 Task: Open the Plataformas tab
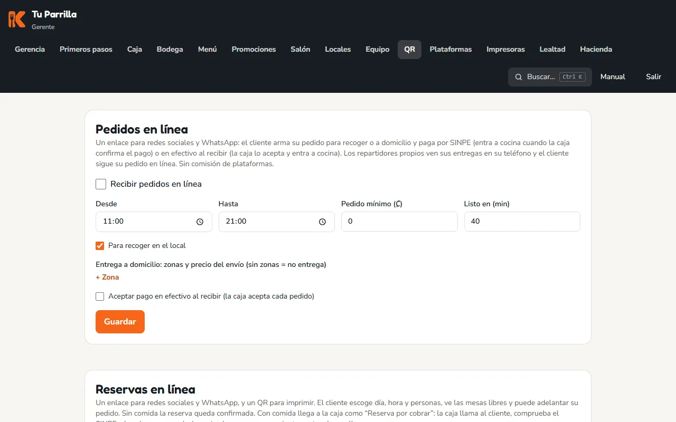(x=451, y=49)
